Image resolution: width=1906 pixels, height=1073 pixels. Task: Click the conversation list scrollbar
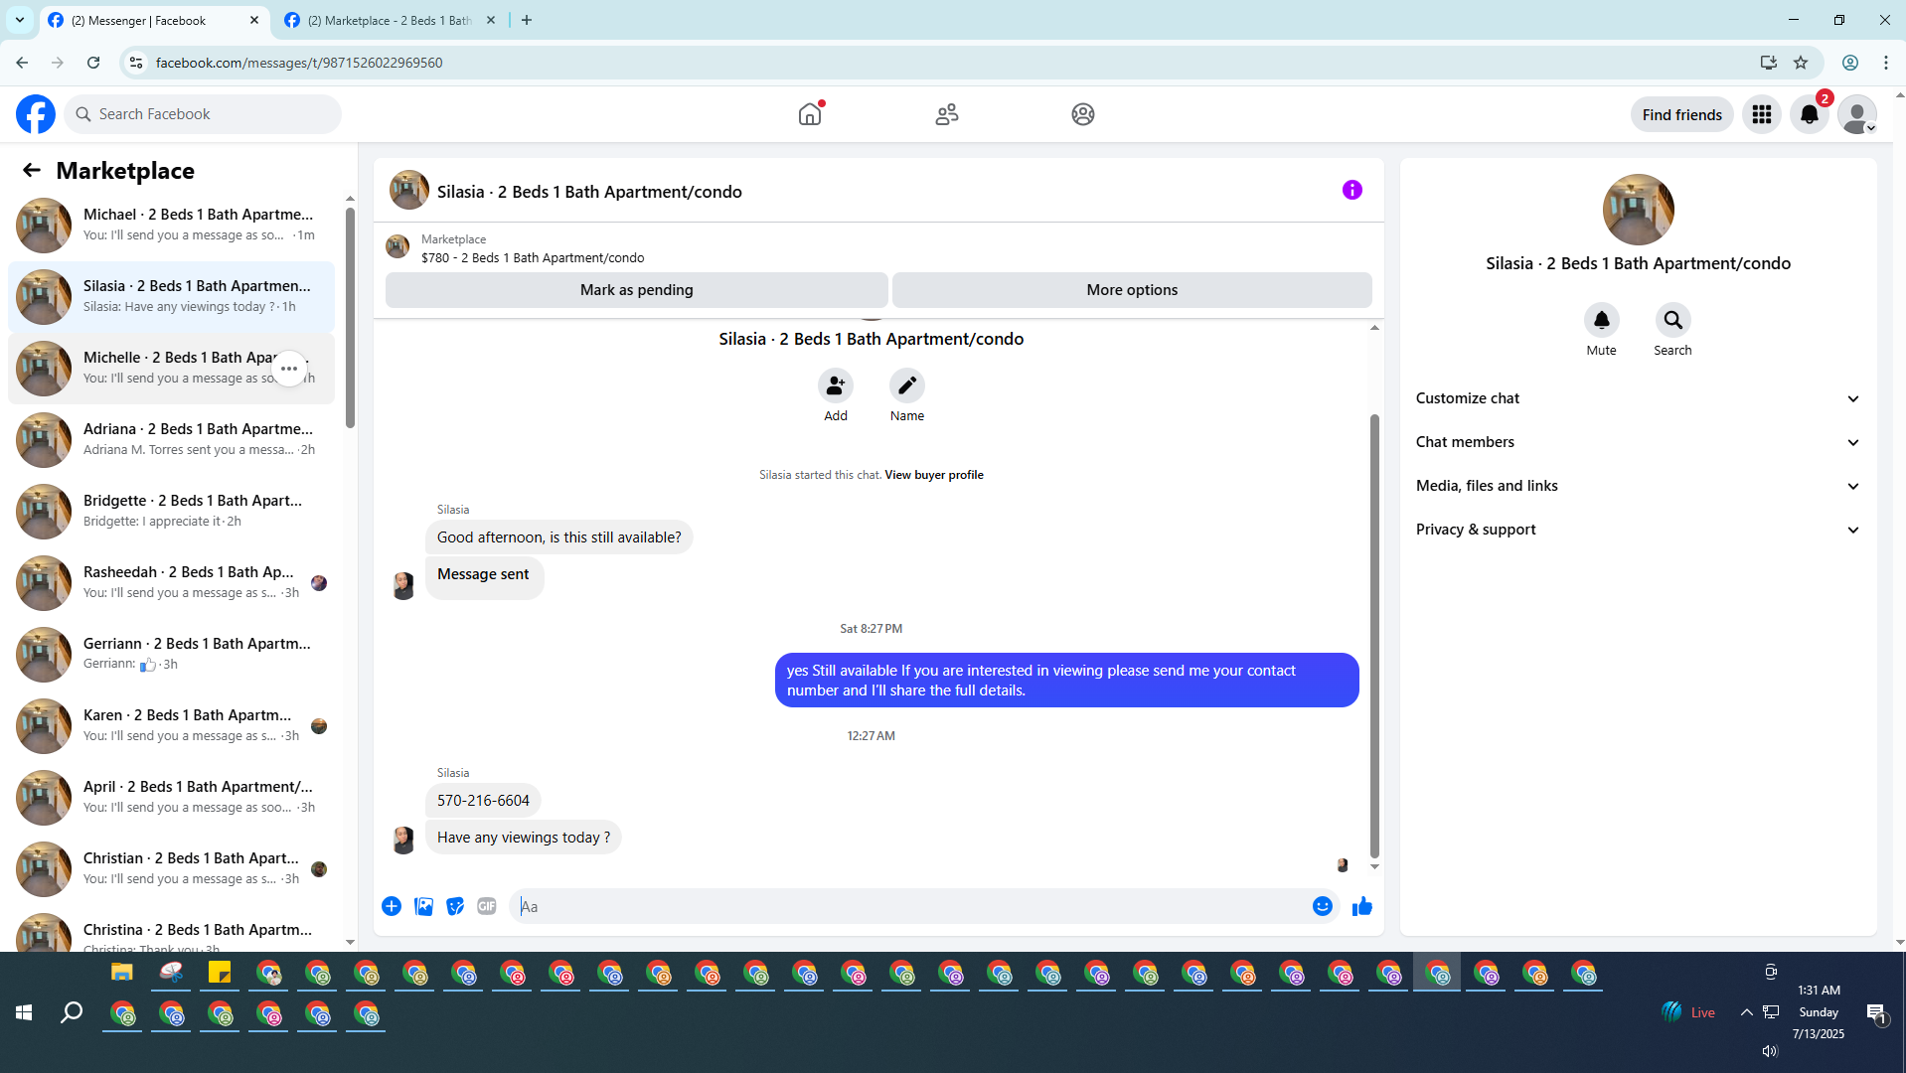350,318
